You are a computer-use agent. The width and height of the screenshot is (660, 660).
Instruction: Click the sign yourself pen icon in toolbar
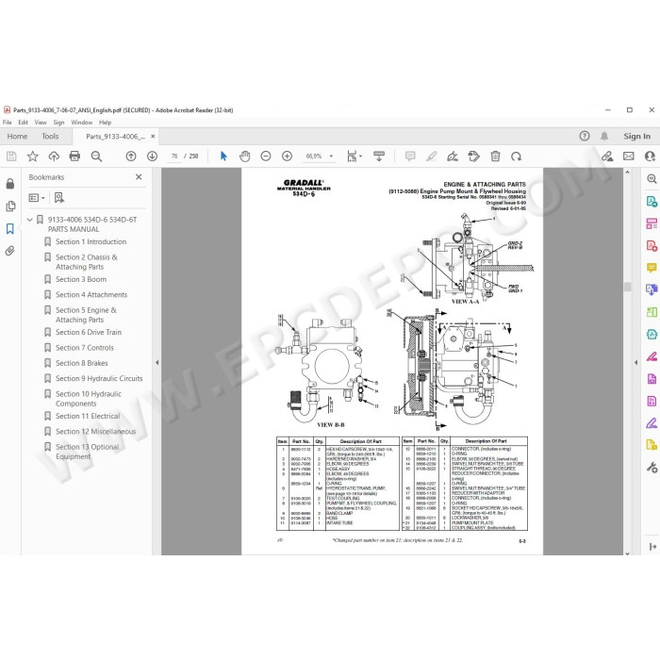(x=453, y=157)
